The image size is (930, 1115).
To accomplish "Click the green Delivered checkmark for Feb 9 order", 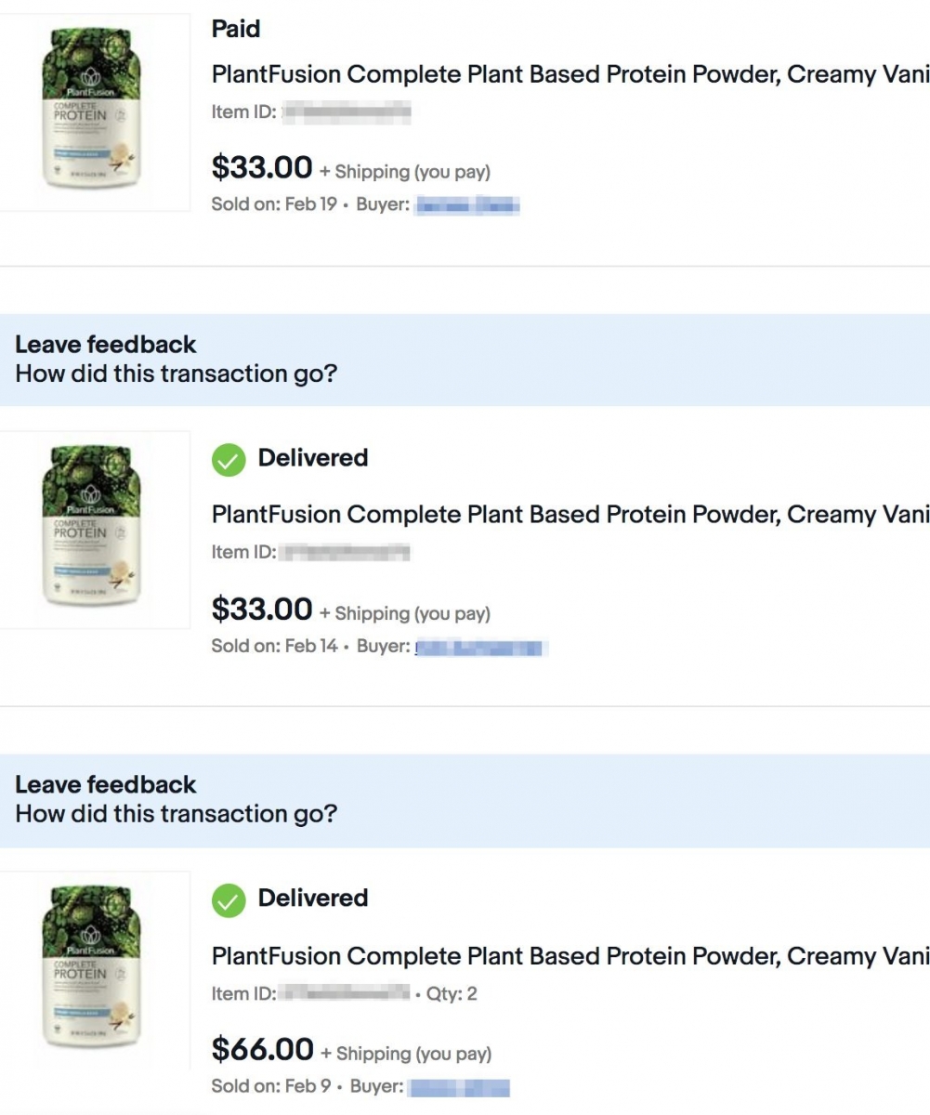I will point(229,899).
